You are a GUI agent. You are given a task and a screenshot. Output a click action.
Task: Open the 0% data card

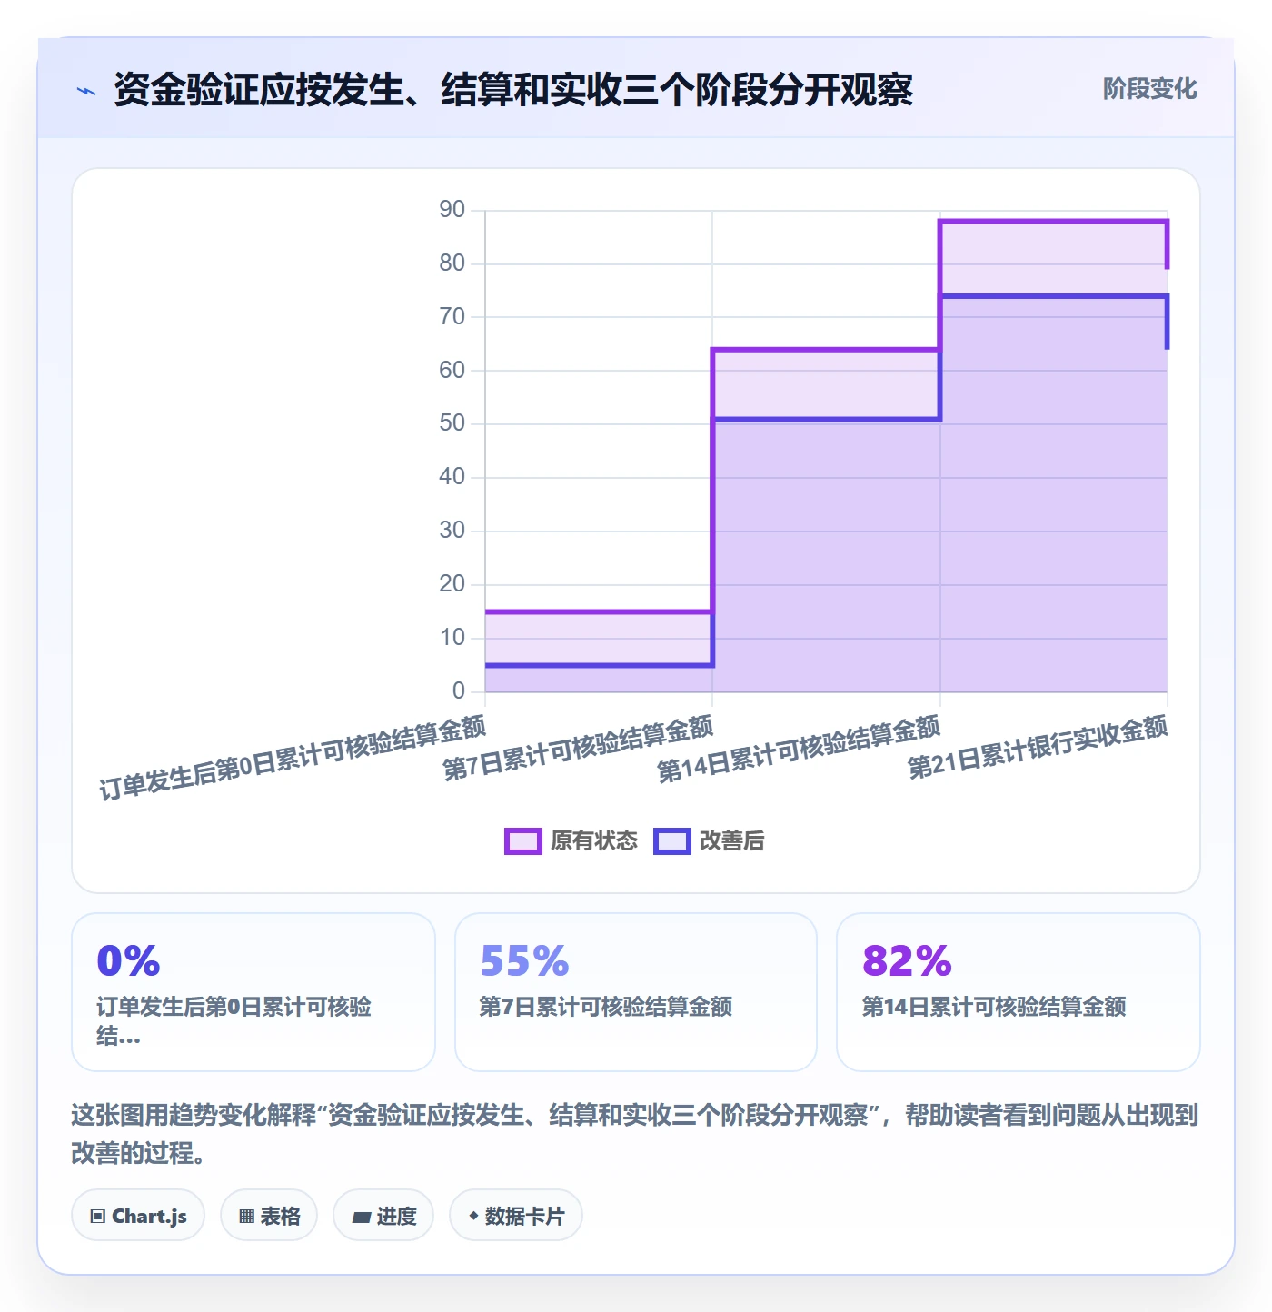pyautogui.click(x=253, y=992)
